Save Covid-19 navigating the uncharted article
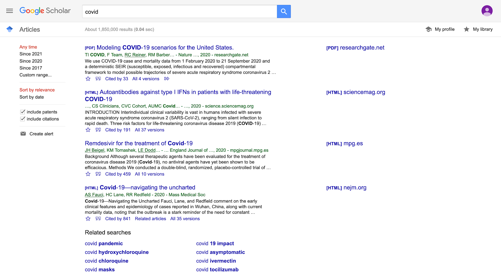Viewport: 501px width, 276px height. pyautogui.click(x=88, y=219)
